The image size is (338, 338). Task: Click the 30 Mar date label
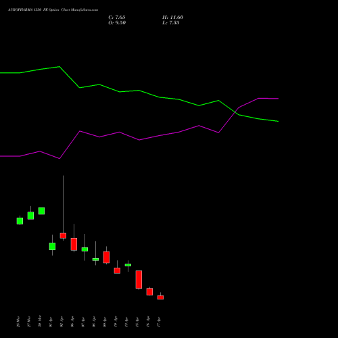point(40,321)
